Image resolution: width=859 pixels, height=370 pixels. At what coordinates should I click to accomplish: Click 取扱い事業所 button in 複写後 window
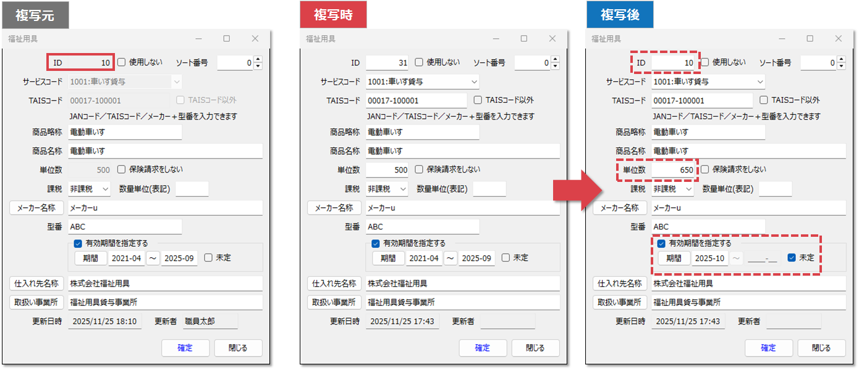(x=619, y=302)
